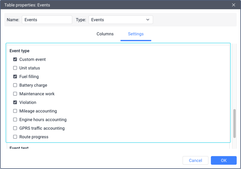Viewport: 241px width, 169px height.
Task: Click the chevron arrow in Type selector
Action: tap(148, 20)
